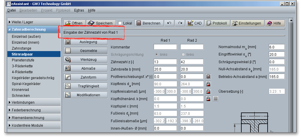Expand the Welle / Lager section
The image size is (301, 137).
coord(22,22)
